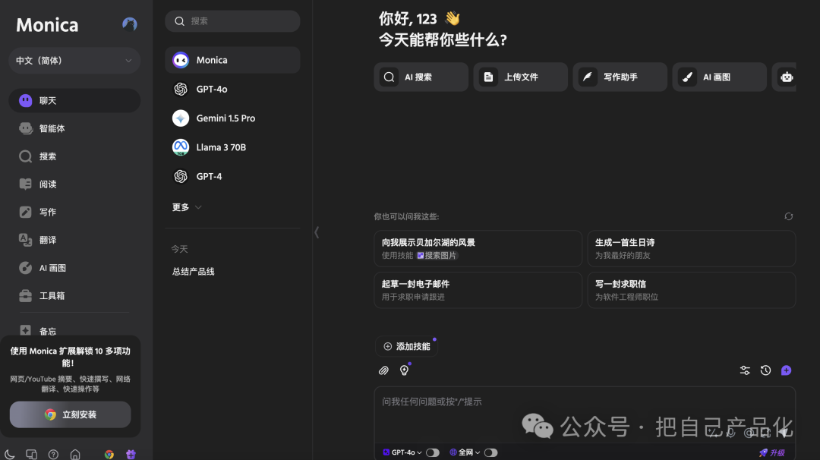Collapse the chat list panel arrow
The width and height of the screenshot is (820, 460).
coord(317,232)
